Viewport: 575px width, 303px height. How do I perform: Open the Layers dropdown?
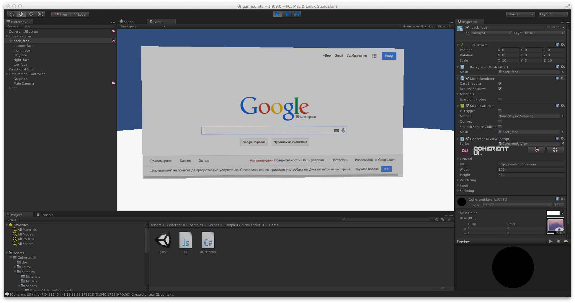coord(520,14)
